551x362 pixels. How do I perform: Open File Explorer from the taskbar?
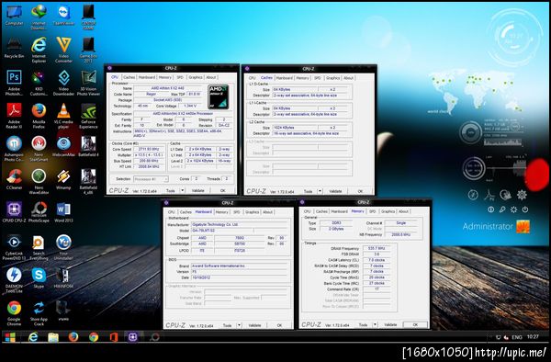pos(53,337)
